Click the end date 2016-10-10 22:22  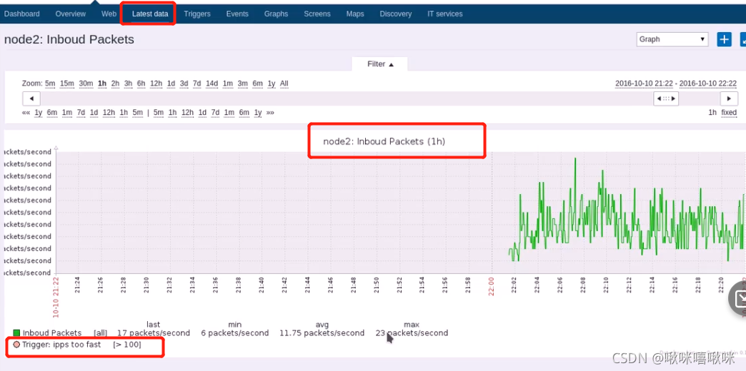[708, 83]
